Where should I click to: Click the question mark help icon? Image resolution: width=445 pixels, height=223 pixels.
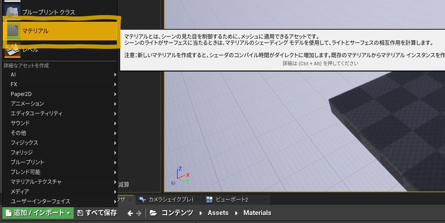point(173,183)
